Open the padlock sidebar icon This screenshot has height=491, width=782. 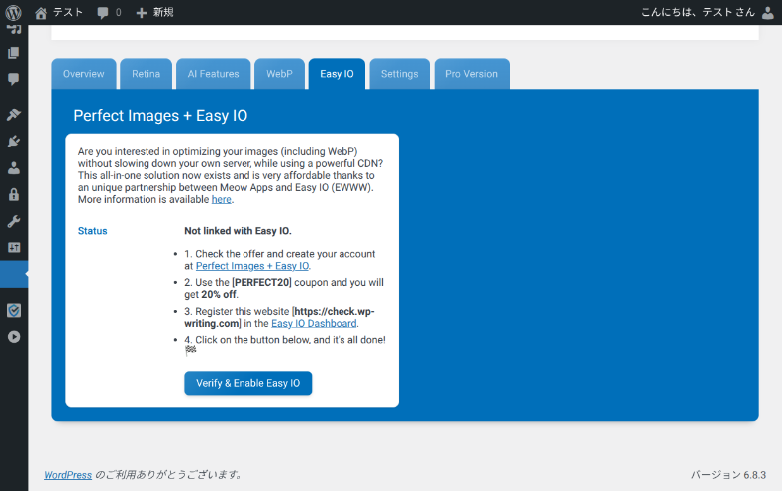coord(14,195)
